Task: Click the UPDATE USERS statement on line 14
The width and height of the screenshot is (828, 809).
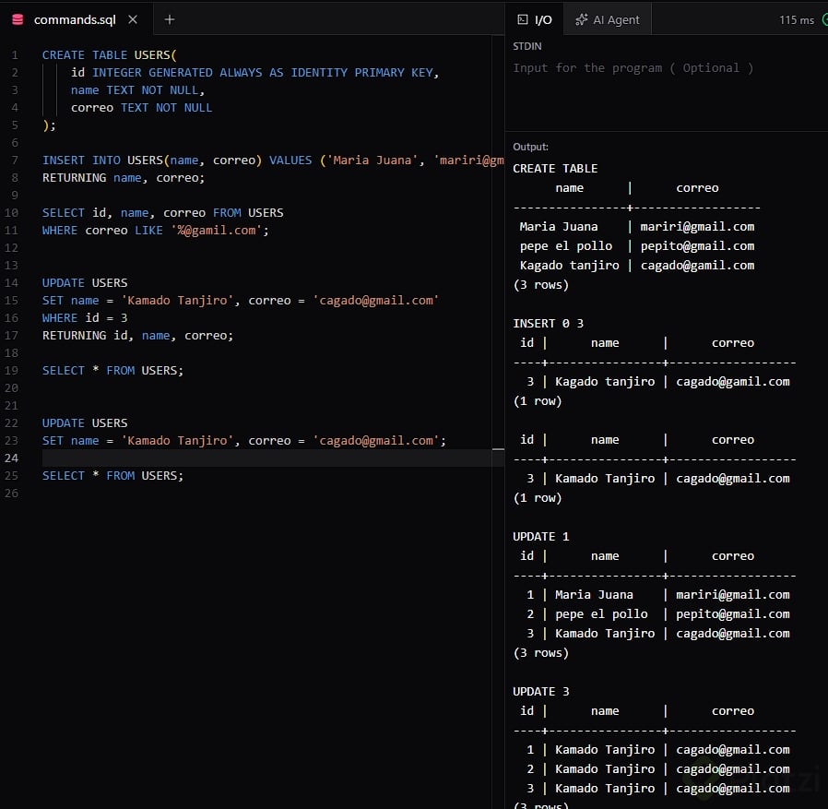Action: [85, 282]
